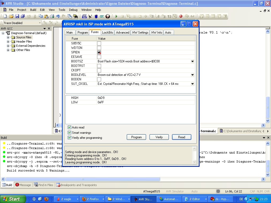This screenshot has width=271, height=203.
Task: Switch to the Find in Files output tab
Action: [x=44, y=185]
